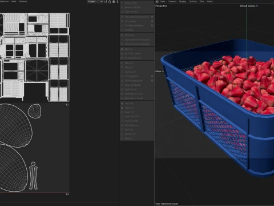
Task: Apply Mirror V to the UVs
Action: [x=137, y=68]
